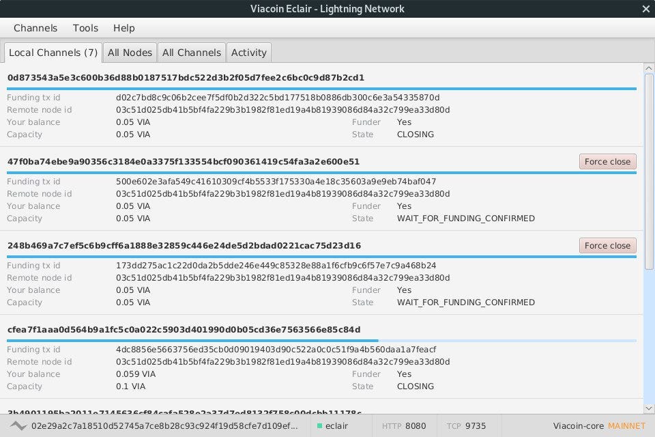
Task: Select channel id cfea7f1aaa0d564b9a1f...
Action: tap(184, 330)
